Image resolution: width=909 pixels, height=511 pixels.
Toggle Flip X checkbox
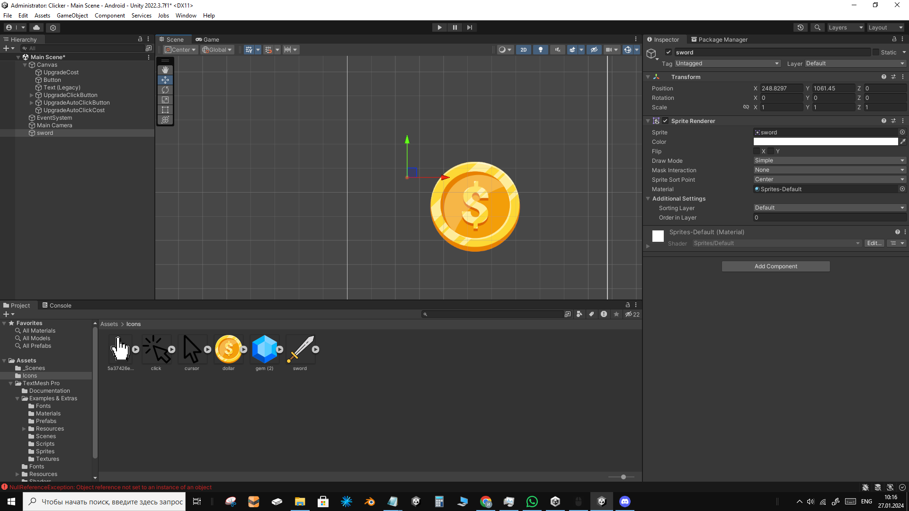[x=757, y=151]
